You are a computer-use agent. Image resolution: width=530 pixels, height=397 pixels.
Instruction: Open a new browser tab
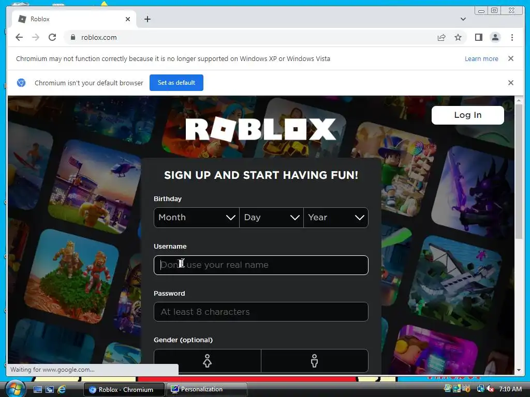[148, 19]
